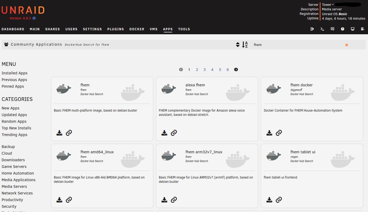Image resolution: width=368 pixels, height=212 pixels.
Task: Open Docker Hub link for alexa fhem
Action: [174, 133]
